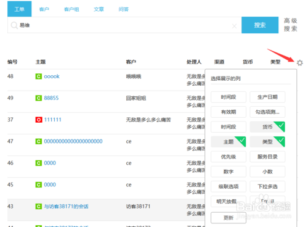
Task: Open 高级搜索 advanced search
Action: pos(291,25)
